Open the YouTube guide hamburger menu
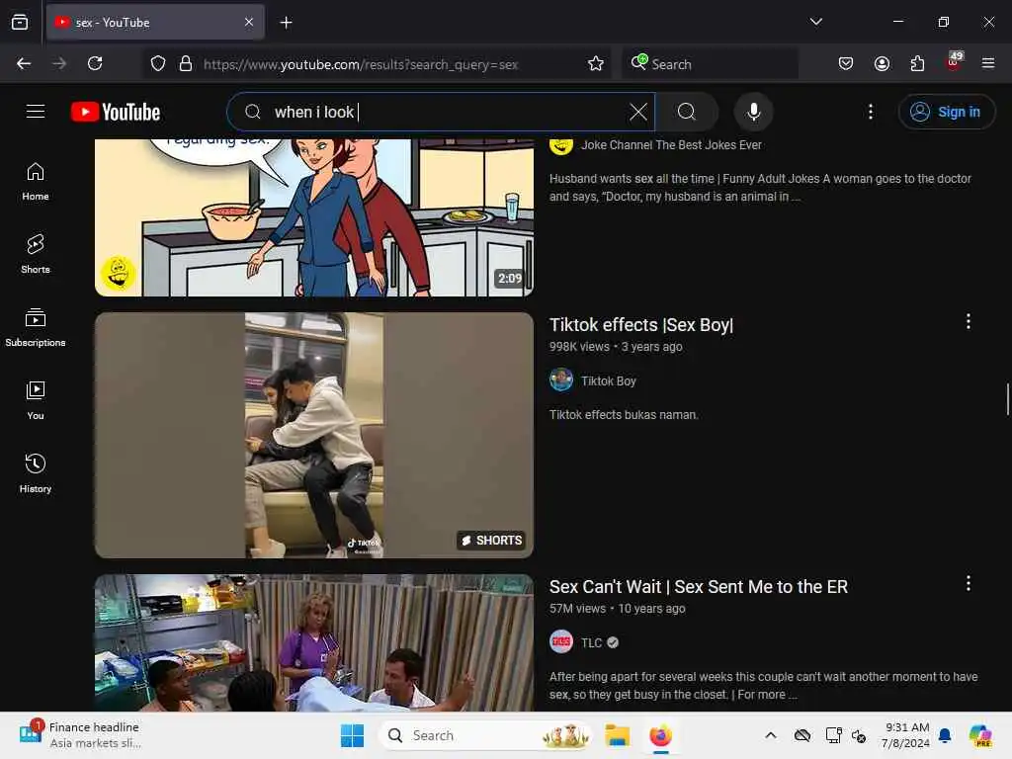This screenshot has width=1012, height=759. [36, 112]
